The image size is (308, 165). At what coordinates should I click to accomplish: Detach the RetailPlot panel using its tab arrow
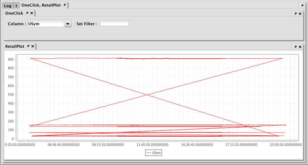[x=28, y=46]
